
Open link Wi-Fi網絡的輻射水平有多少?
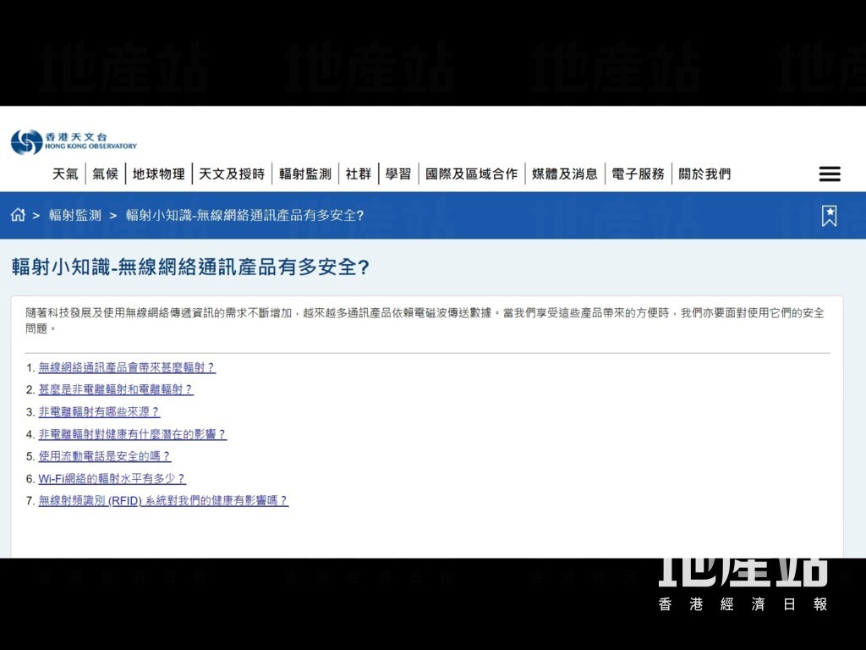point(112,479)
